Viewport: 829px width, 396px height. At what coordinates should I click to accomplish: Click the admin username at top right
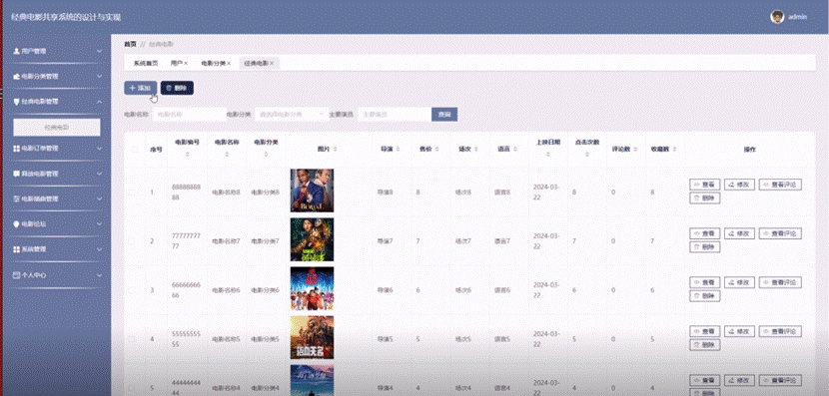point(797,17)
